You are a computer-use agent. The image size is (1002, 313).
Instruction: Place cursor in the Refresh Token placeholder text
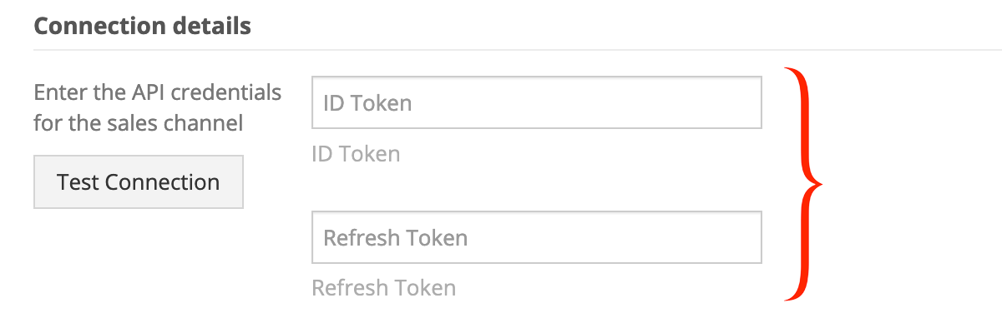click(x=396, y=238)
